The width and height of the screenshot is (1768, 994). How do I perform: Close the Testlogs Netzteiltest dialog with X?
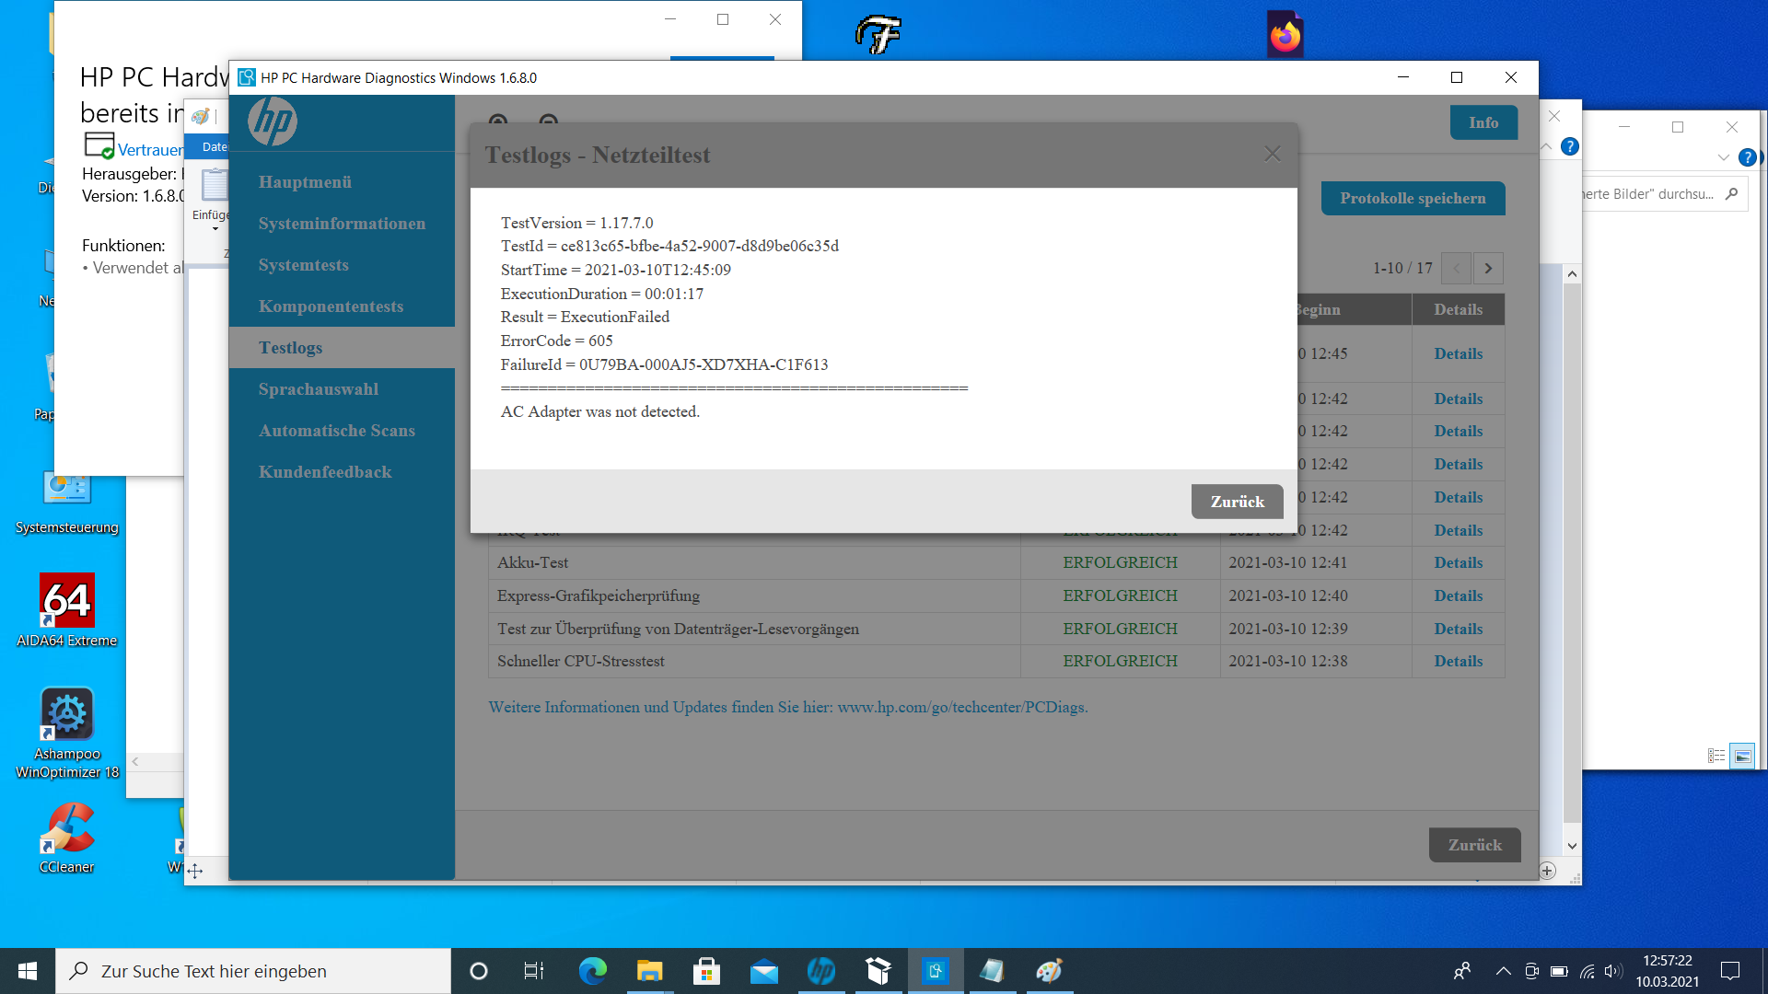click(1272, 155)
